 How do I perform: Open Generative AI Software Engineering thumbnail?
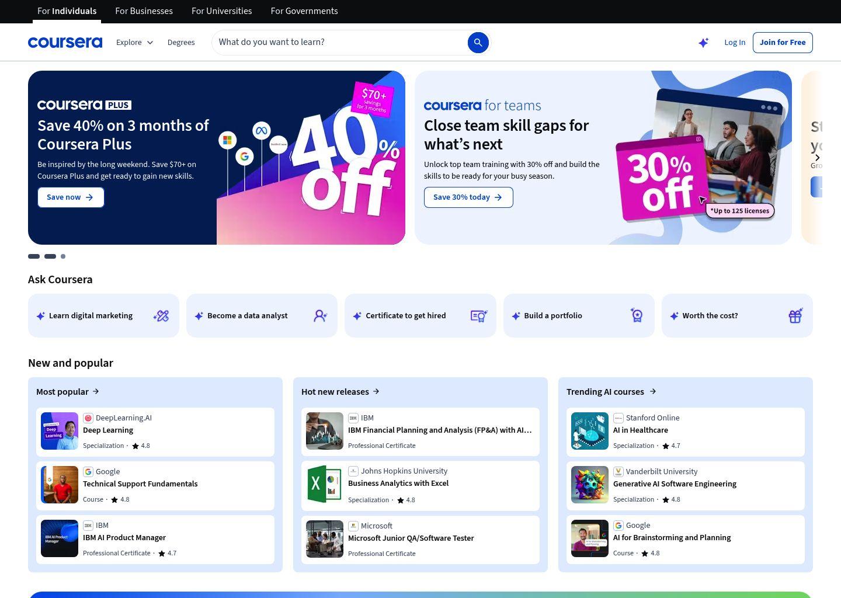(590, 485)
